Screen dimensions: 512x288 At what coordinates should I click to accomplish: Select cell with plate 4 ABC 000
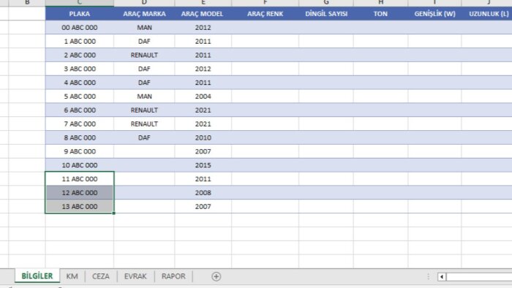(x=79, y=83)
